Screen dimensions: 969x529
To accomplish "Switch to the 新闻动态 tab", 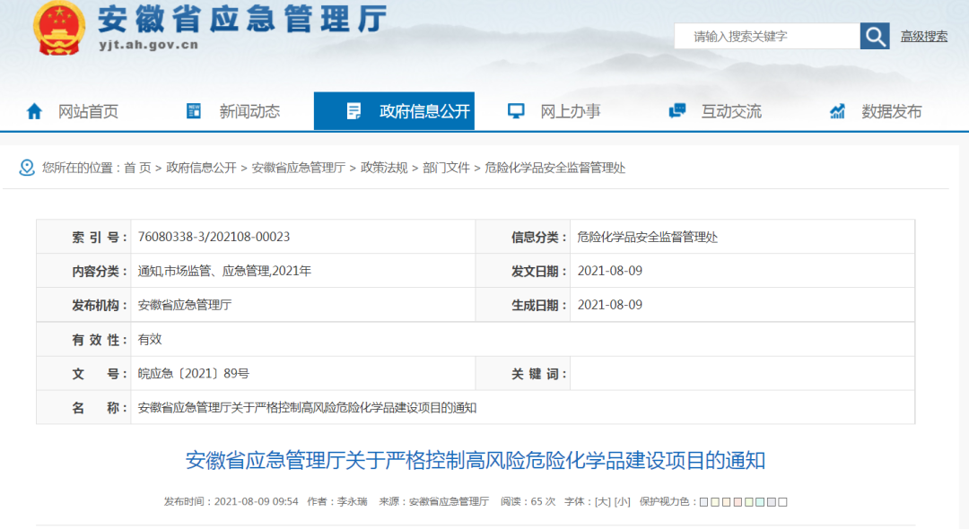I will [249, 110].
